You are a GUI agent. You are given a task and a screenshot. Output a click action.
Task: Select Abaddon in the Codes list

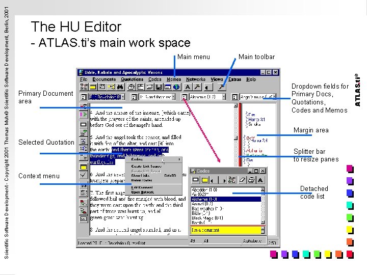pos(226,189)
